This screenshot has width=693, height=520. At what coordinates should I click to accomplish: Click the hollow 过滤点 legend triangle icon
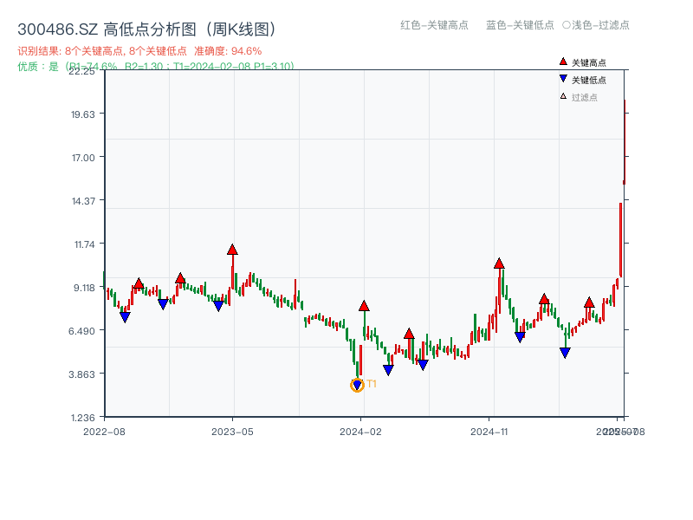(563, 96)
